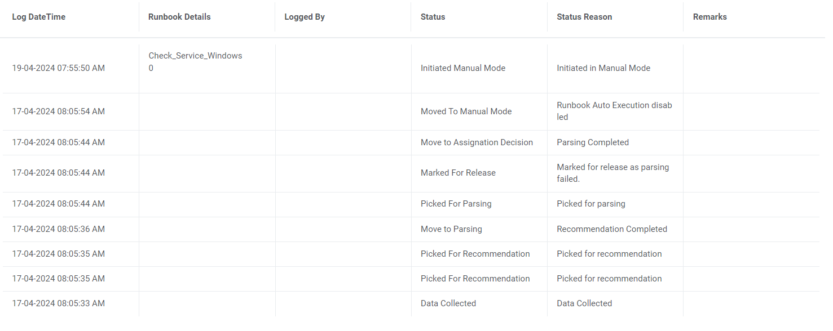Click the 17-04-2024 08:05:54 AM timestamp

[59, 111]
